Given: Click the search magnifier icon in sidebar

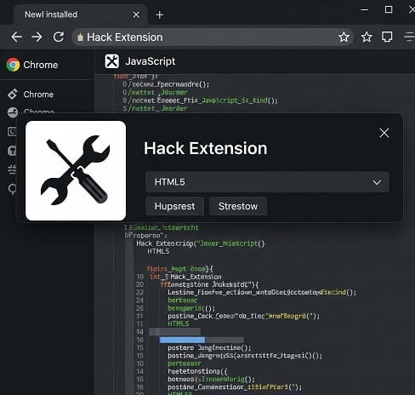Looking at the screenshot, I should point(12,189).
